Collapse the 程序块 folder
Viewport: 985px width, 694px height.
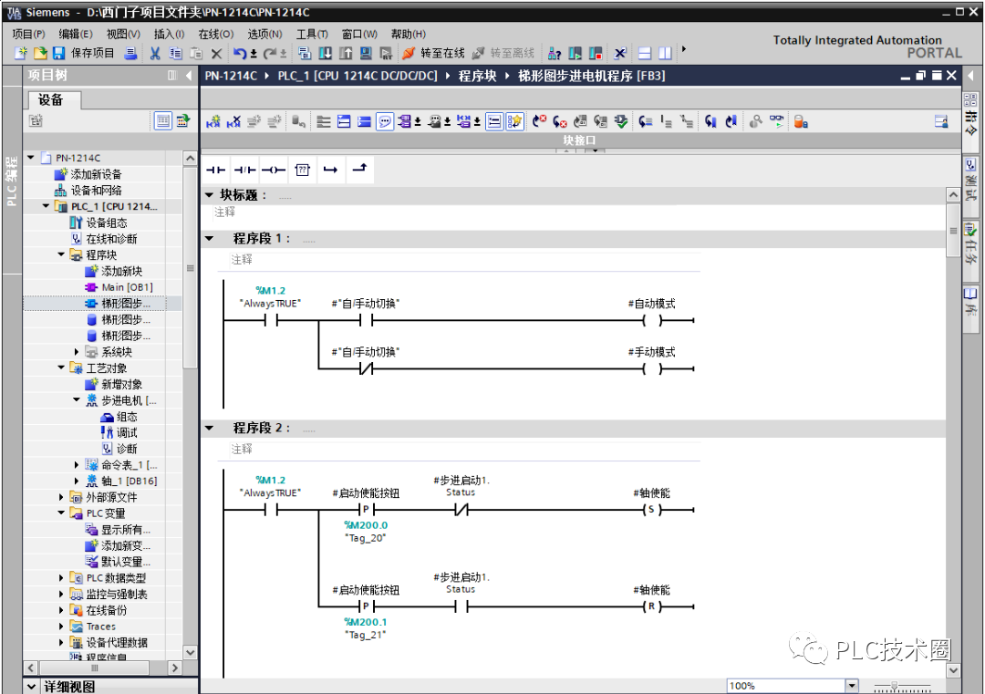tap(61, 254)
